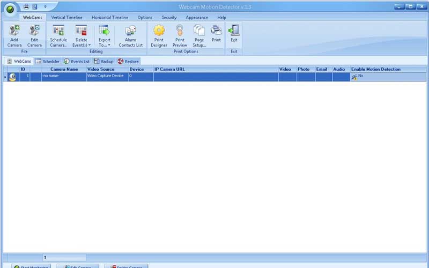Image resolution: width=429 pixels, height=268 pixels.
Task: Open the Alarm Contacts List
Action: (130, 36)
